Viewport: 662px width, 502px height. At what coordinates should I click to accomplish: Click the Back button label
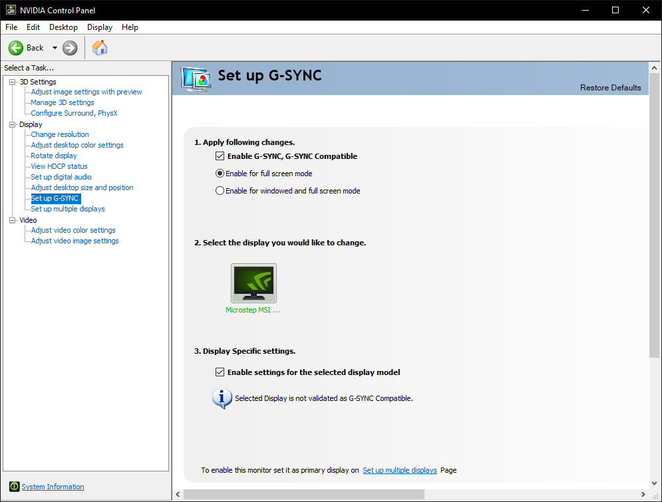pos(35,48)
